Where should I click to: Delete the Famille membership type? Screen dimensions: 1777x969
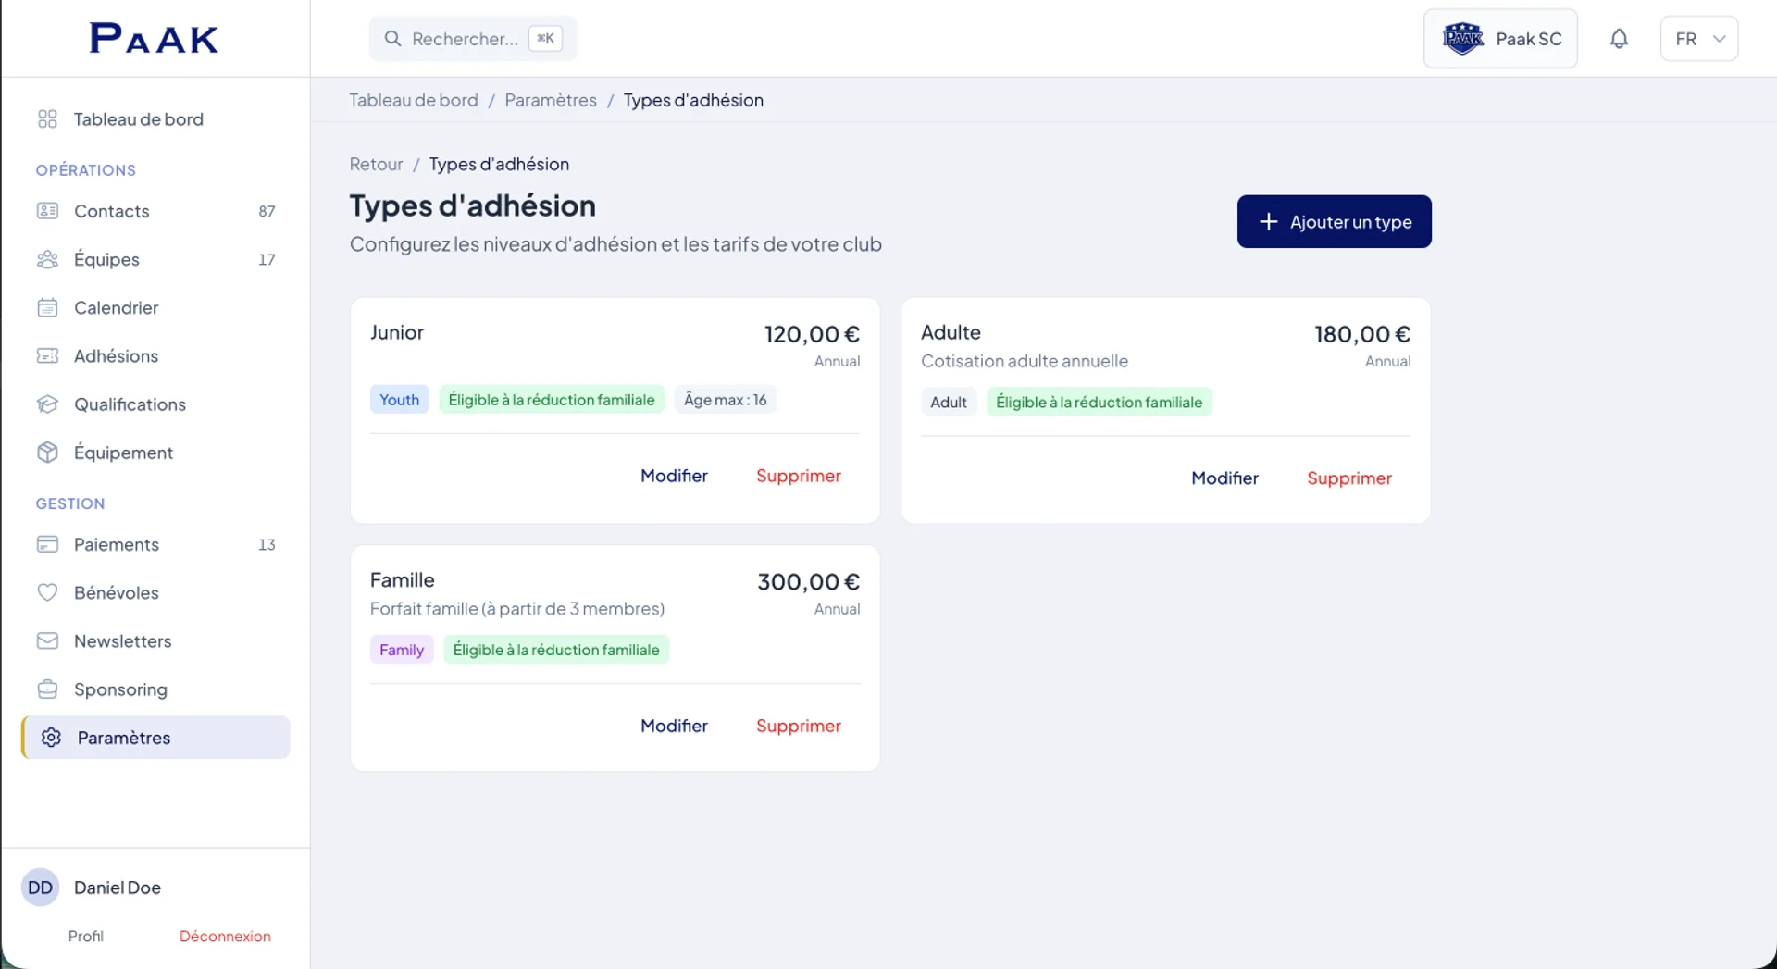798,726
